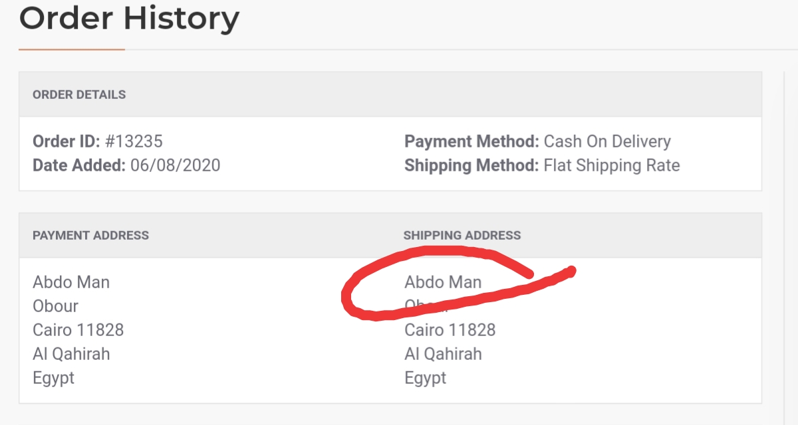Click the ORDER DETAILS section header
798x425 pixels.
point(79,94)
